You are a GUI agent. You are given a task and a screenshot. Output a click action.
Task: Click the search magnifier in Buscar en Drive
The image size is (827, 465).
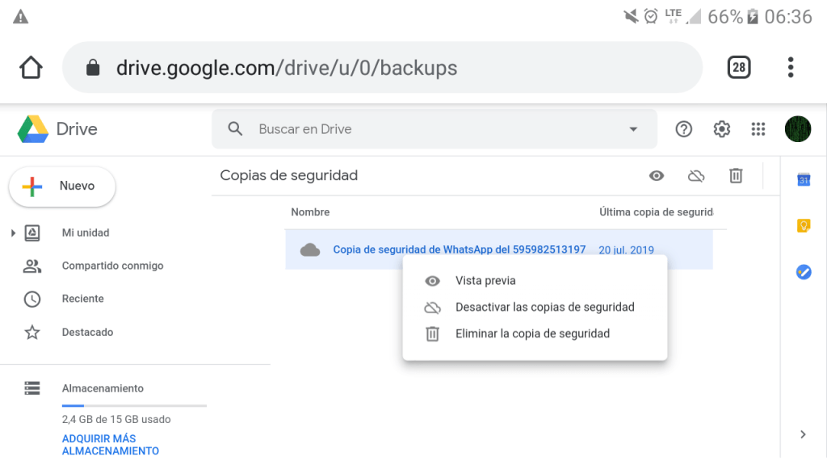235,128
